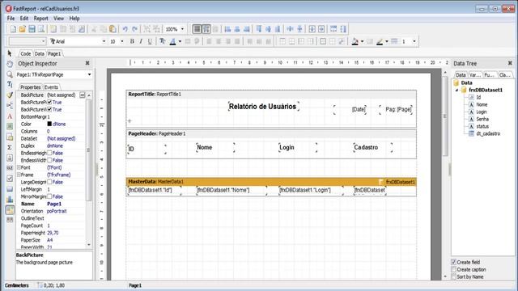The width and height of the screenshot is (518, 291).
Task: Select the Chart object tool
Action: 10,200
